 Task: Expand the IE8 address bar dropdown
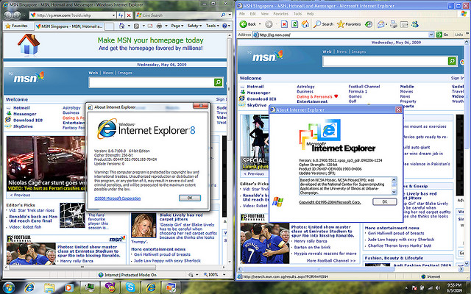(x=113, y=15)
